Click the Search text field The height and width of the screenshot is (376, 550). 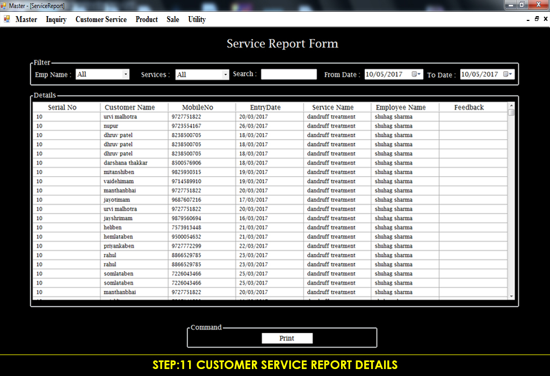[288, 74]
